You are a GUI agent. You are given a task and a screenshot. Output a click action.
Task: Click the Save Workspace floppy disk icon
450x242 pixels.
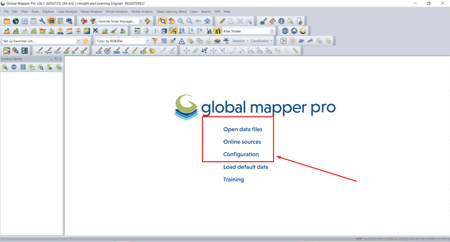pos(25,21)
